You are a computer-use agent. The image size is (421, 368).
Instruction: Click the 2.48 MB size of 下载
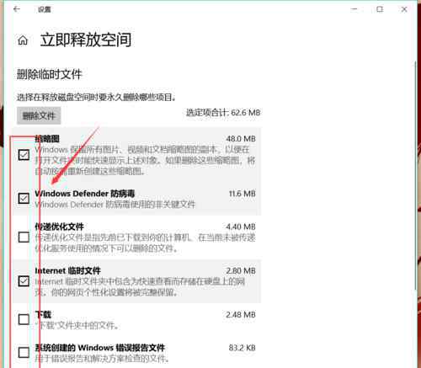click(x=241, y=315)
